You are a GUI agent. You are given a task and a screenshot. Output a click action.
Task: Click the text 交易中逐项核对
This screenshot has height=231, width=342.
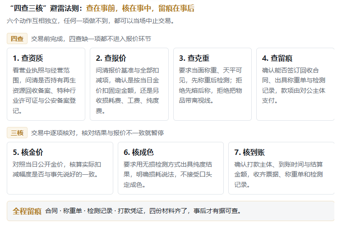[x=53, y=133]
